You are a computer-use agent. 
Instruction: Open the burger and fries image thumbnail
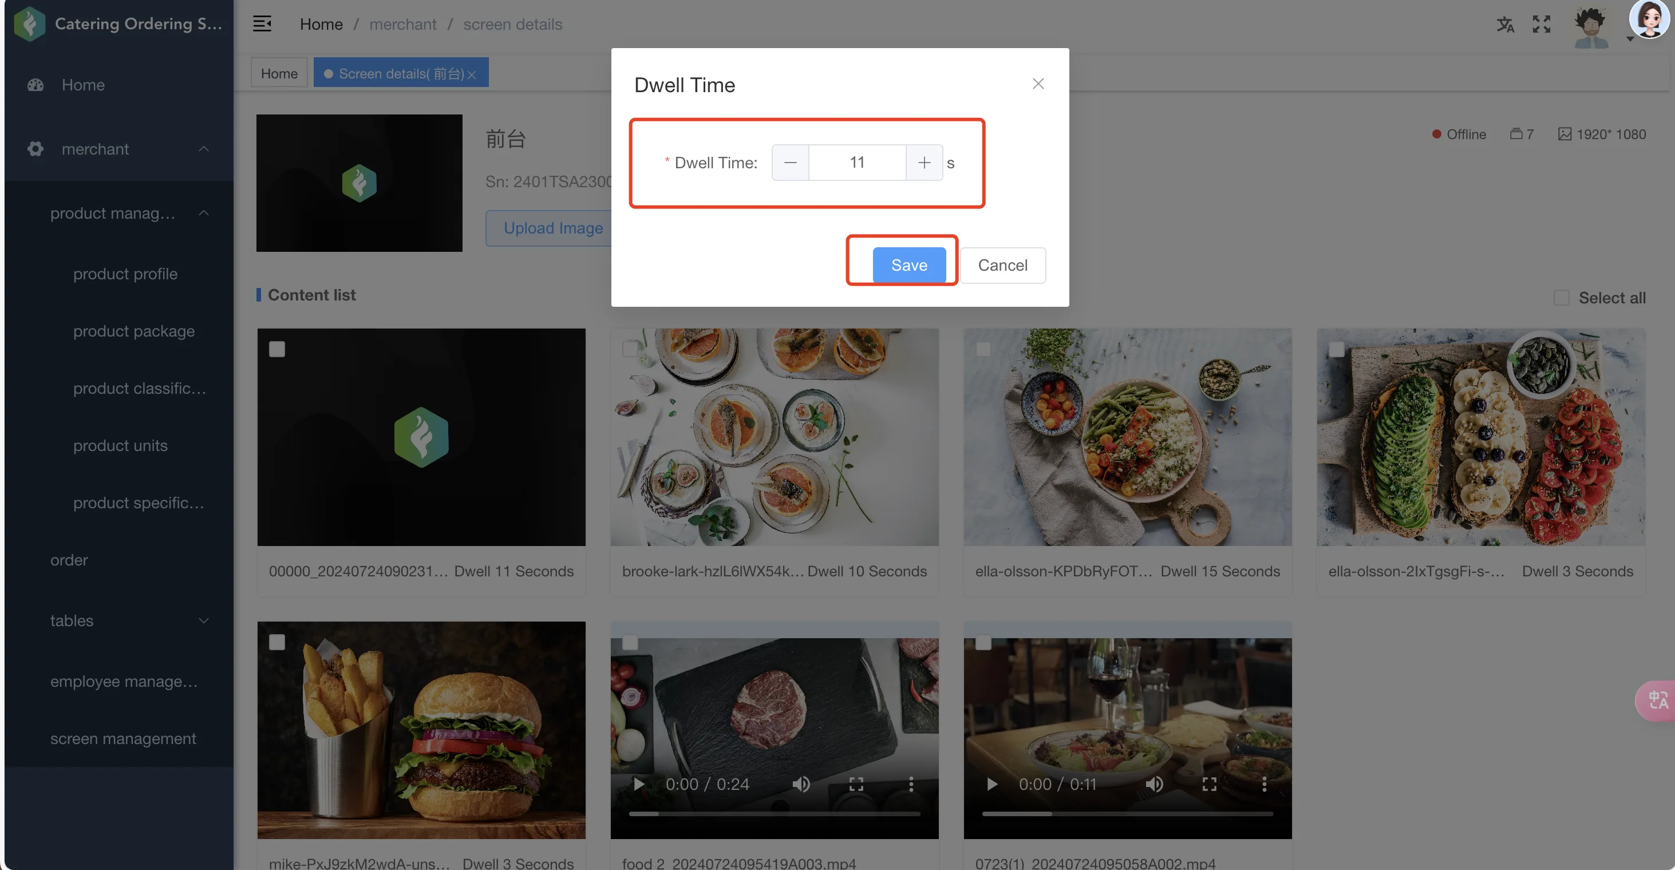tap(421, 730)
